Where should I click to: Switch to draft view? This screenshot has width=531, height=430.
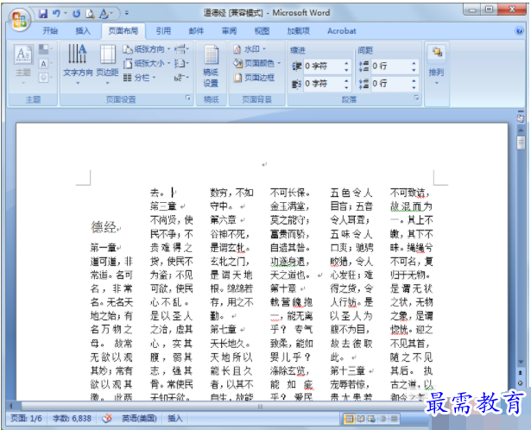click(x=395, y=419)
